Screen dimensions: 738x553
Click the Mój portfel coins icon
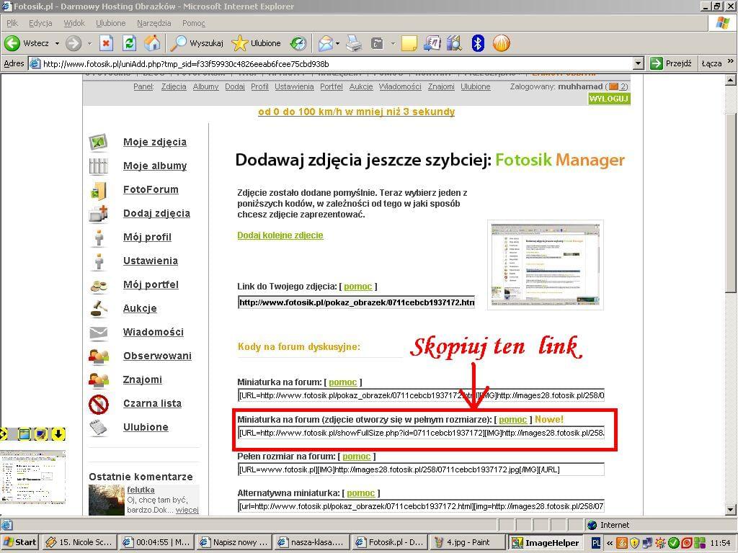(98, 285)
